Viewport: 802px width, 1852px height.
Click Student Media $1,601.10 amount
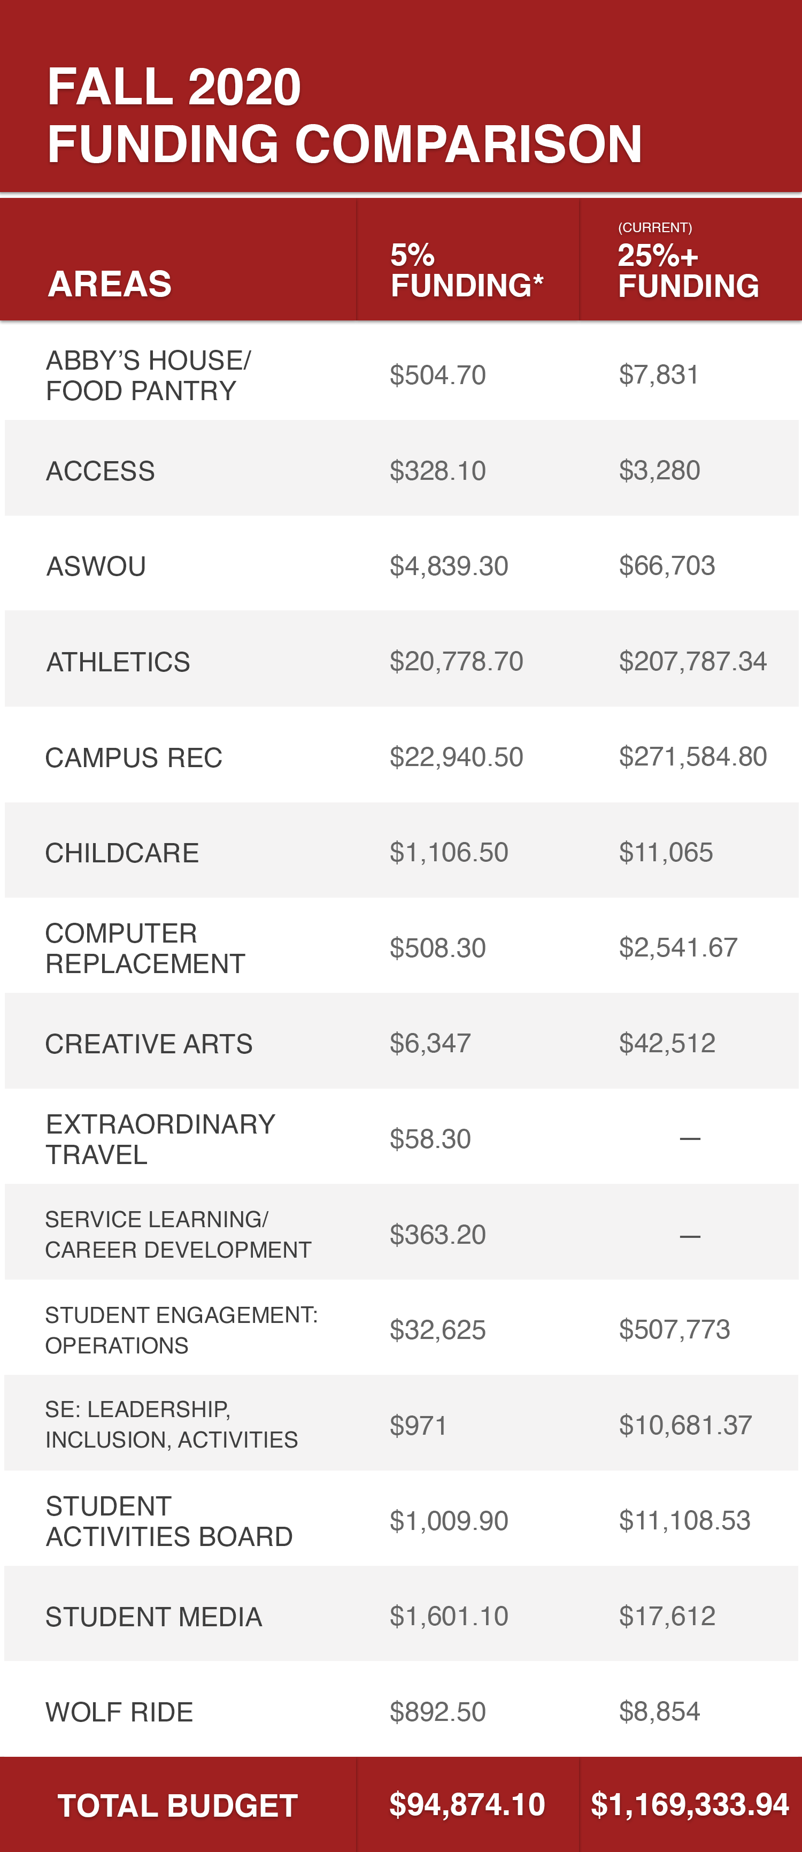449,1616
